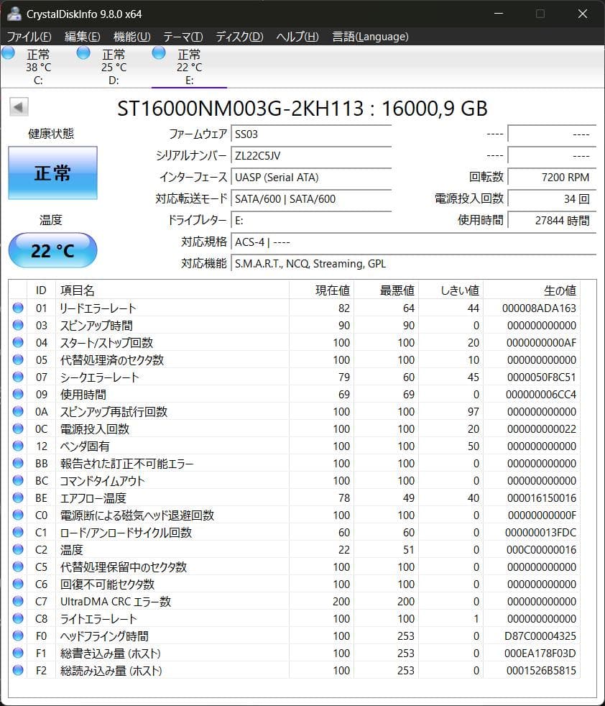Click the firmware field showing SS03

tap(311, 134)
